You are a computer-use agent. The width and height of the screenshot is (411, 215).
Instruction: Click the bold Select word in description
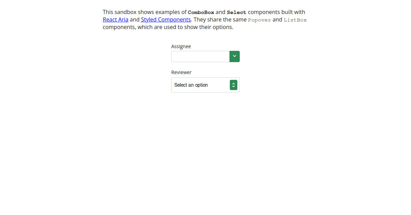coord(236,13)
